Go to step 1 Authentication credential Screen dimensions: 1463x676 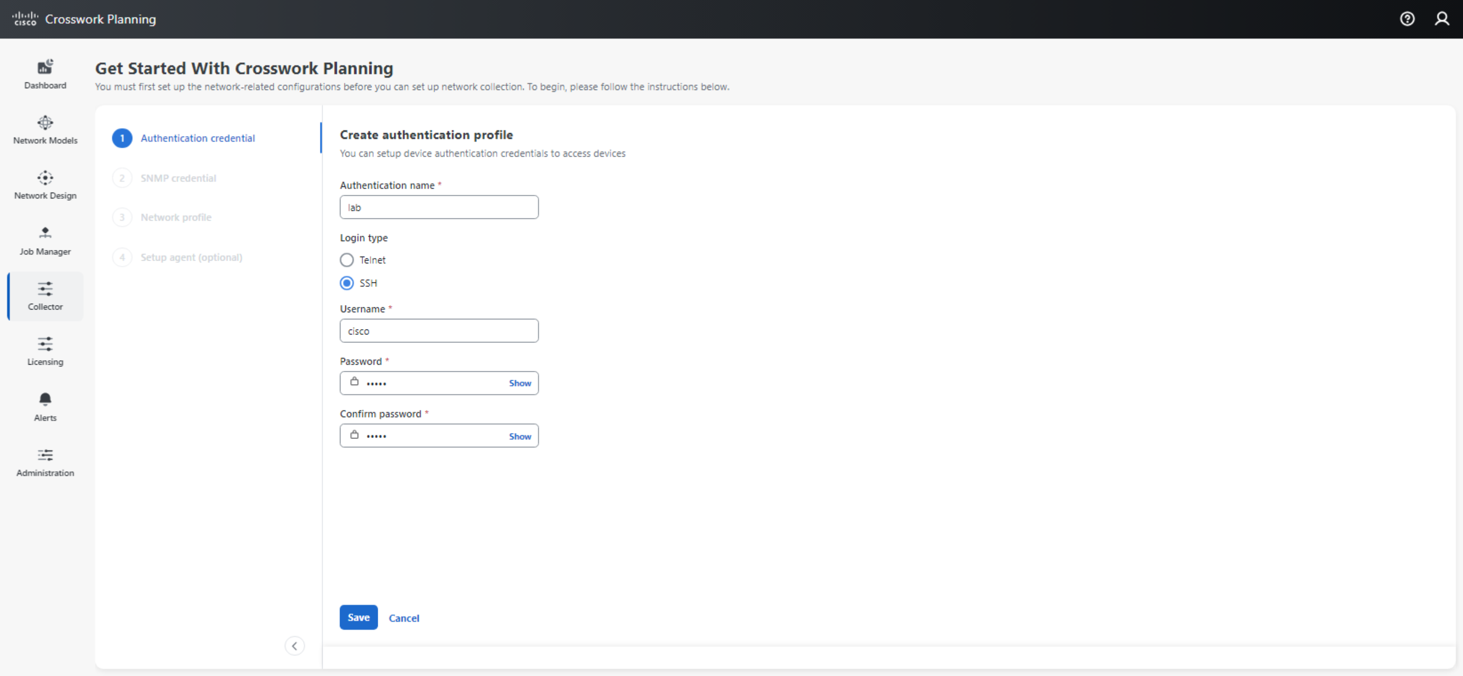point(183,138)
